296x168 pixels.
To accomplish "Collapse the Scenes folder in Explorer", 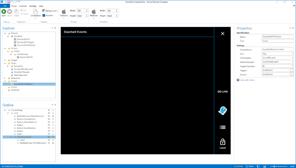I will [x=5, y=81].
